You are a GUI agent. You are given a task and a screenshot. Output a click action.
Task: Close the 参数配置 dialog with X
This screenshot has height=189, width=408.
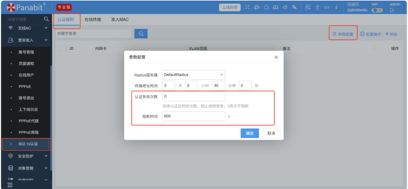[x=276, y=57]
